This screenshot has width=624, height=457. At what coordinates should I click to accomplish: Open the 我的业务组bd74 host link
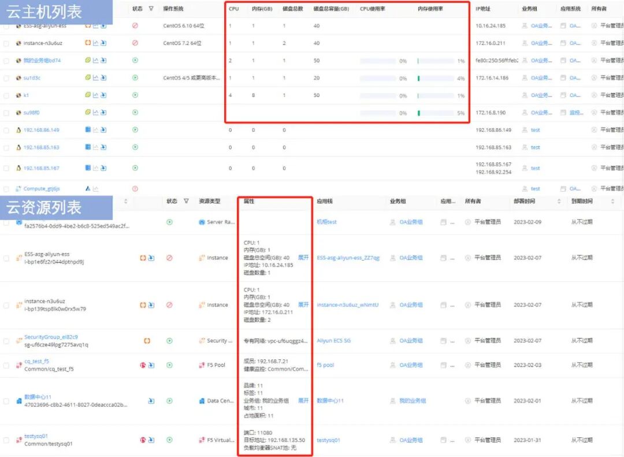click(42, 61)
